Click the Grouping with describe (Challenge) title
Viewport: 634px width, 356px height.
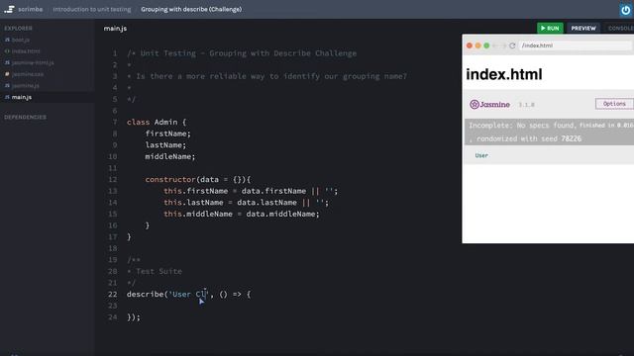tap(191, 9)
